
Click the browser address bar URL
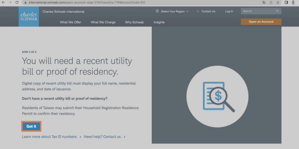tap(87, 3)
